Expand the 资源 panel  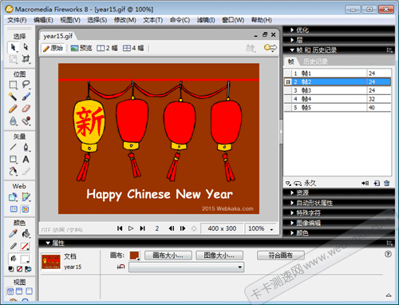click(x=292, y=192)
